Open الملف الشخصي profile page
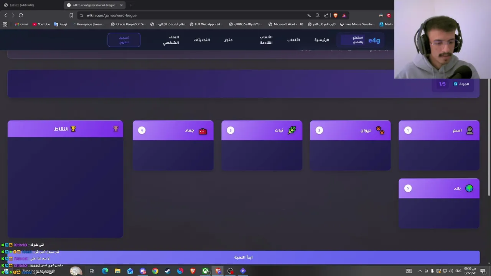This screenshot has width=491, height=276. pyautogui.click(x=171, y=40)
